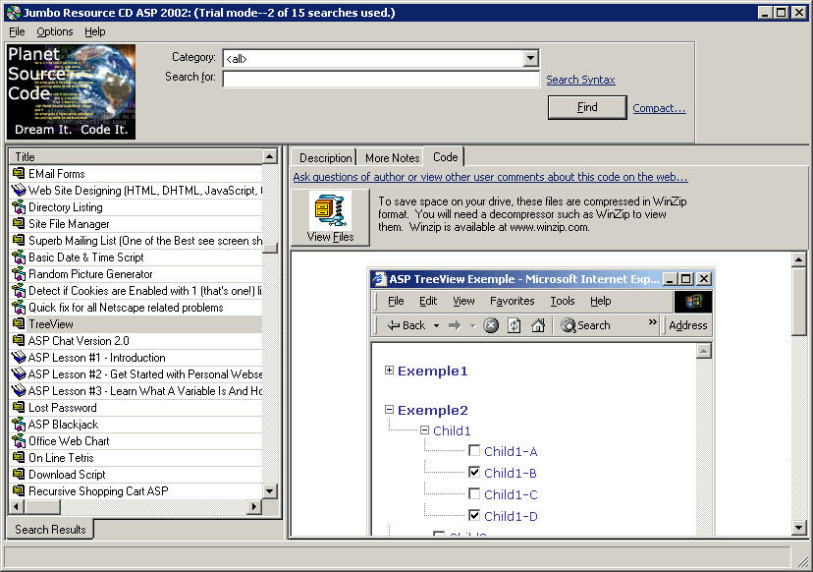Image resolution: width=813 pixels, height=572 pixels.
Task: Click the Recursive Shopping Cart ASP icon
Action: 19,490
